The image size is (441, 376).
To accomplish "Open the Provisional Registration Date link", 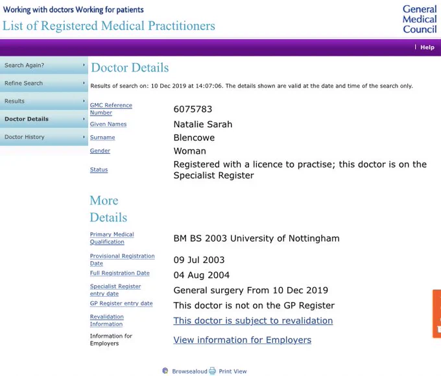I will pyautogui.click(x=123, y=260).
